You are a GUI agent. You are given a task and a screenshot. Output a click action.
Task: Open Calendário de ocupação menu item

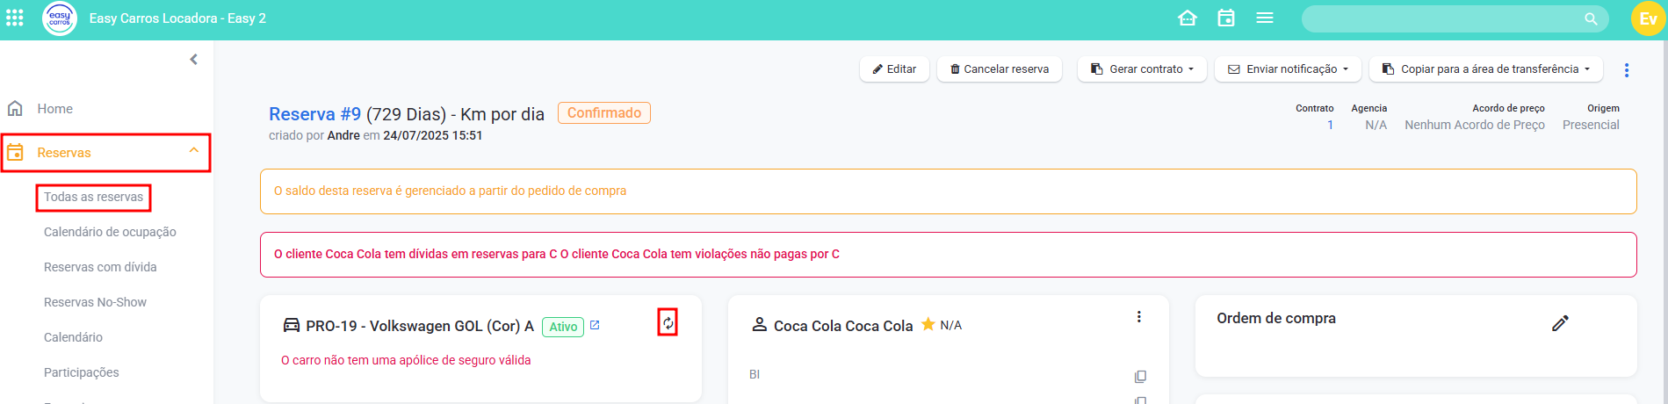[x=110, y=232]
